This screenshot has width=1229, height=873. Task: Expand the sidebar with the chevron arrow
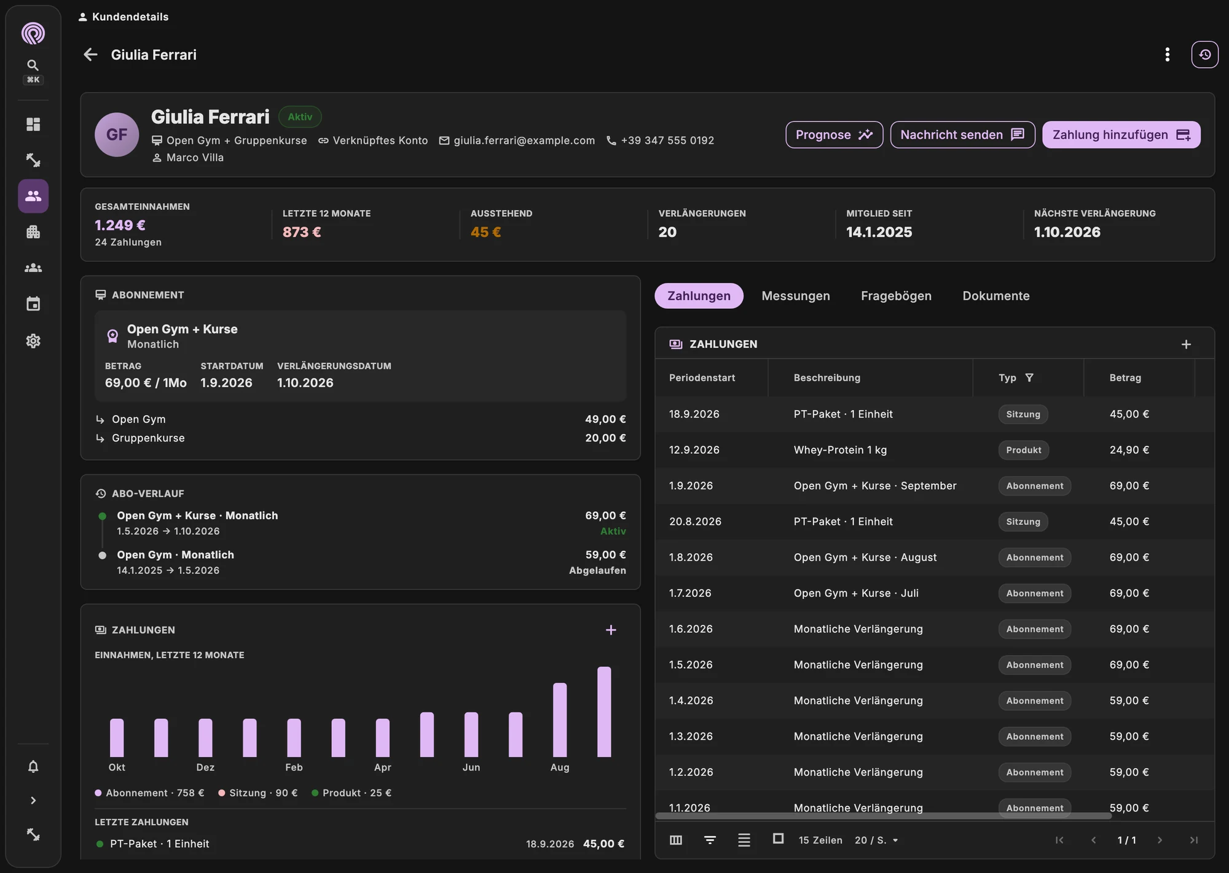33,800
